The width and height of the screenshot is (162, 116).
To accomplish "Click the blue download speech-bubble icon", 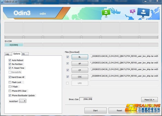I will coord(144,12).
